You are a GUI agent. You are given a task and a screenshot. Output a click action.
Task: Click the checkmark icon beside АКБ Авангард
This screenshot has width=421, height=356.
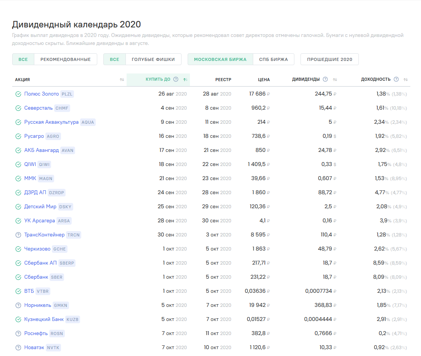click(18, 150)
